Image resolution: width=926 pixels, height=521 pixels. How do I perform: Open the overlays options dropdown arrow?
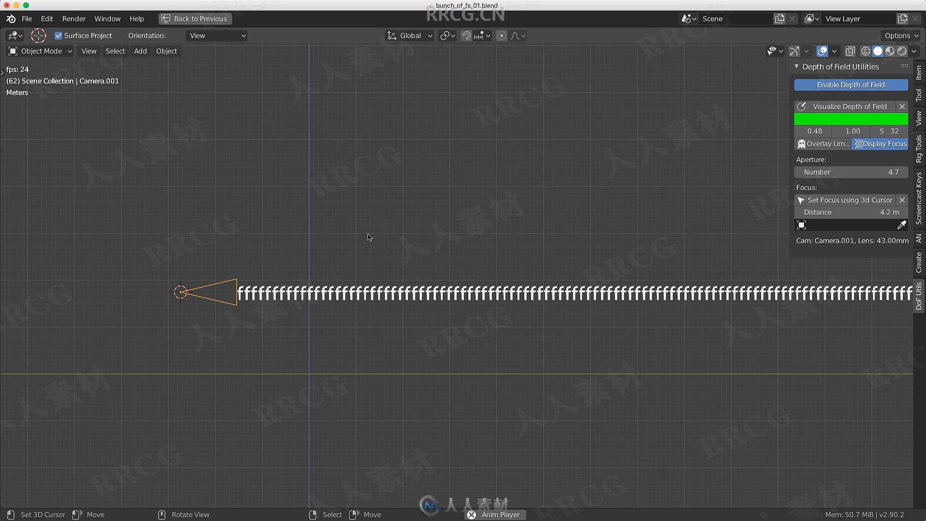[834, 51]
